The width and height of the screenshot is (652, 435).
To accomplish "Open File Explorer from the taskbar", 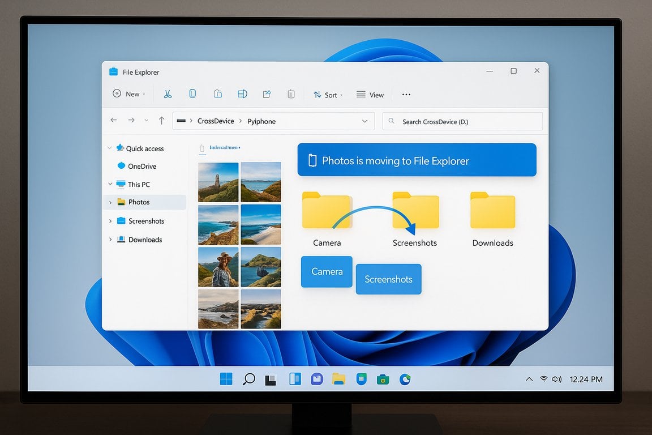I will [x=339, y=379].
